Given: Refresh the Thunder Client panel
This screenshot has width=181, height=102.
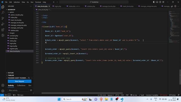Looking at the screenshot, I should (29, 78).
